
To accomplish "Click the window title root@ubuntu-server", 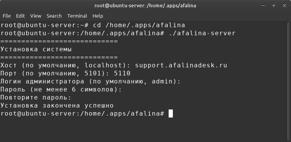I will point(145,6).
